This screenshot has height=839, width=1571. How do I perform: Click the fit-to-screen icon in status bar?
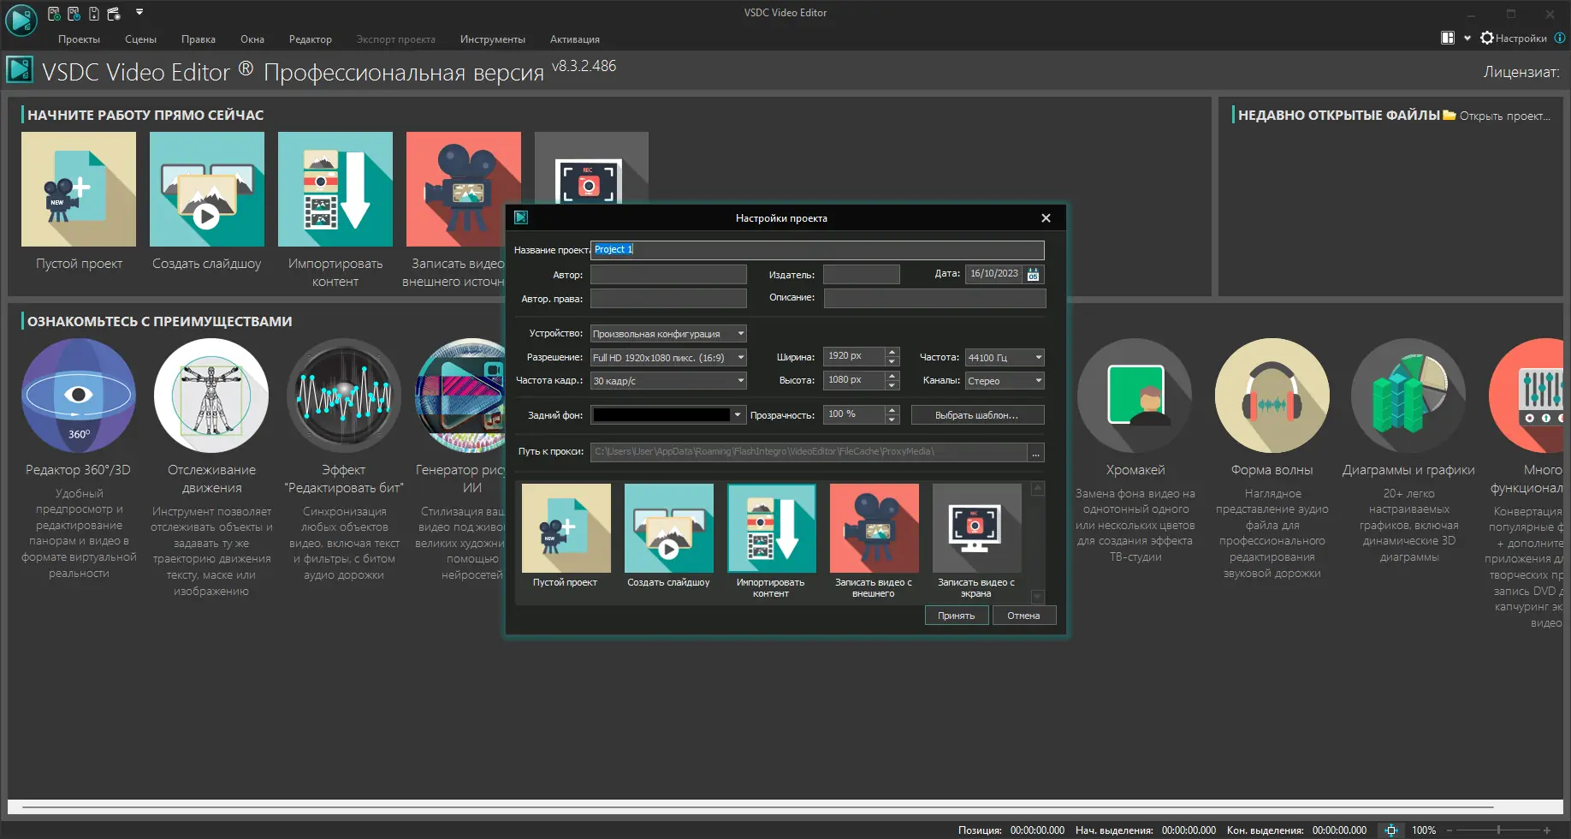[x=1391, y=830]
